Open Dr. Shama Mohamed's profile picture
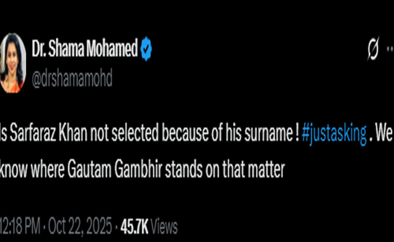Image resolution: width=394 pixels, height=242 pixels. point(13,63)
